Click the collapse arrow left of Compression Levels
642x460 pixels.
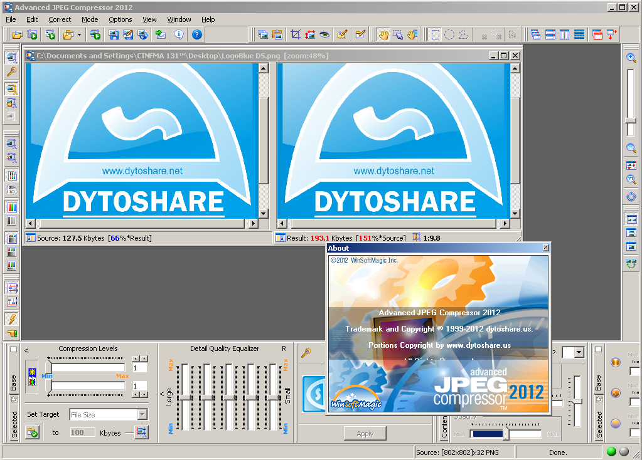26,350
